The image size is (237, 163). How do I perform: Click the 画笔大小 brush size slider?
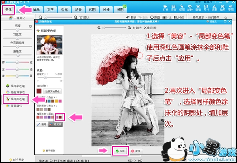(x=49, y=77)
